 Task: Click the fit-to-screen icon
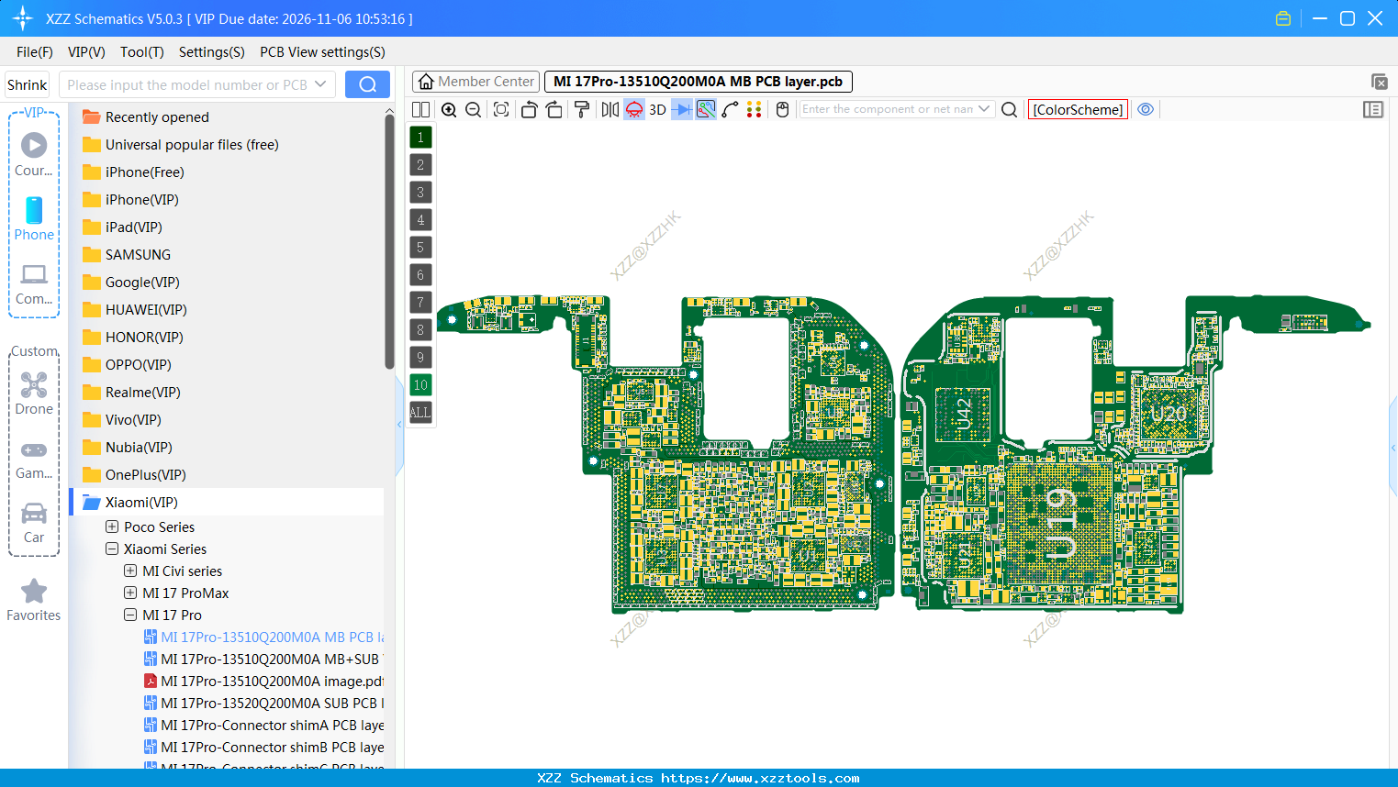501,110
